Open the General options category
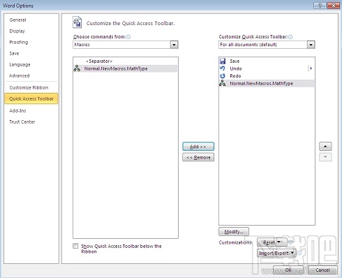The image size is (342, 278). pos(17,20)
